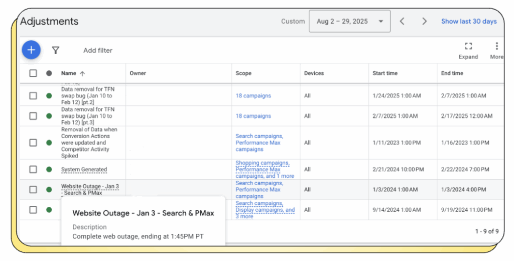Open the Aug 2 – 29, 2025 date dropdown
Screen dimensions: 514x261
tap(349, 21)
